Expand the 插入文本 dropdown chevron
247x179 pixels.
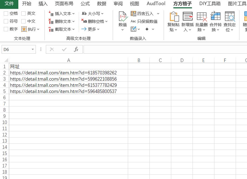click(x=73, y=14)
